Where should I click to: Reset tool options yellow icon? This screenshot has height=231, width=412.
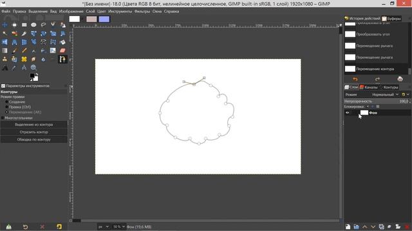[59, 227]
